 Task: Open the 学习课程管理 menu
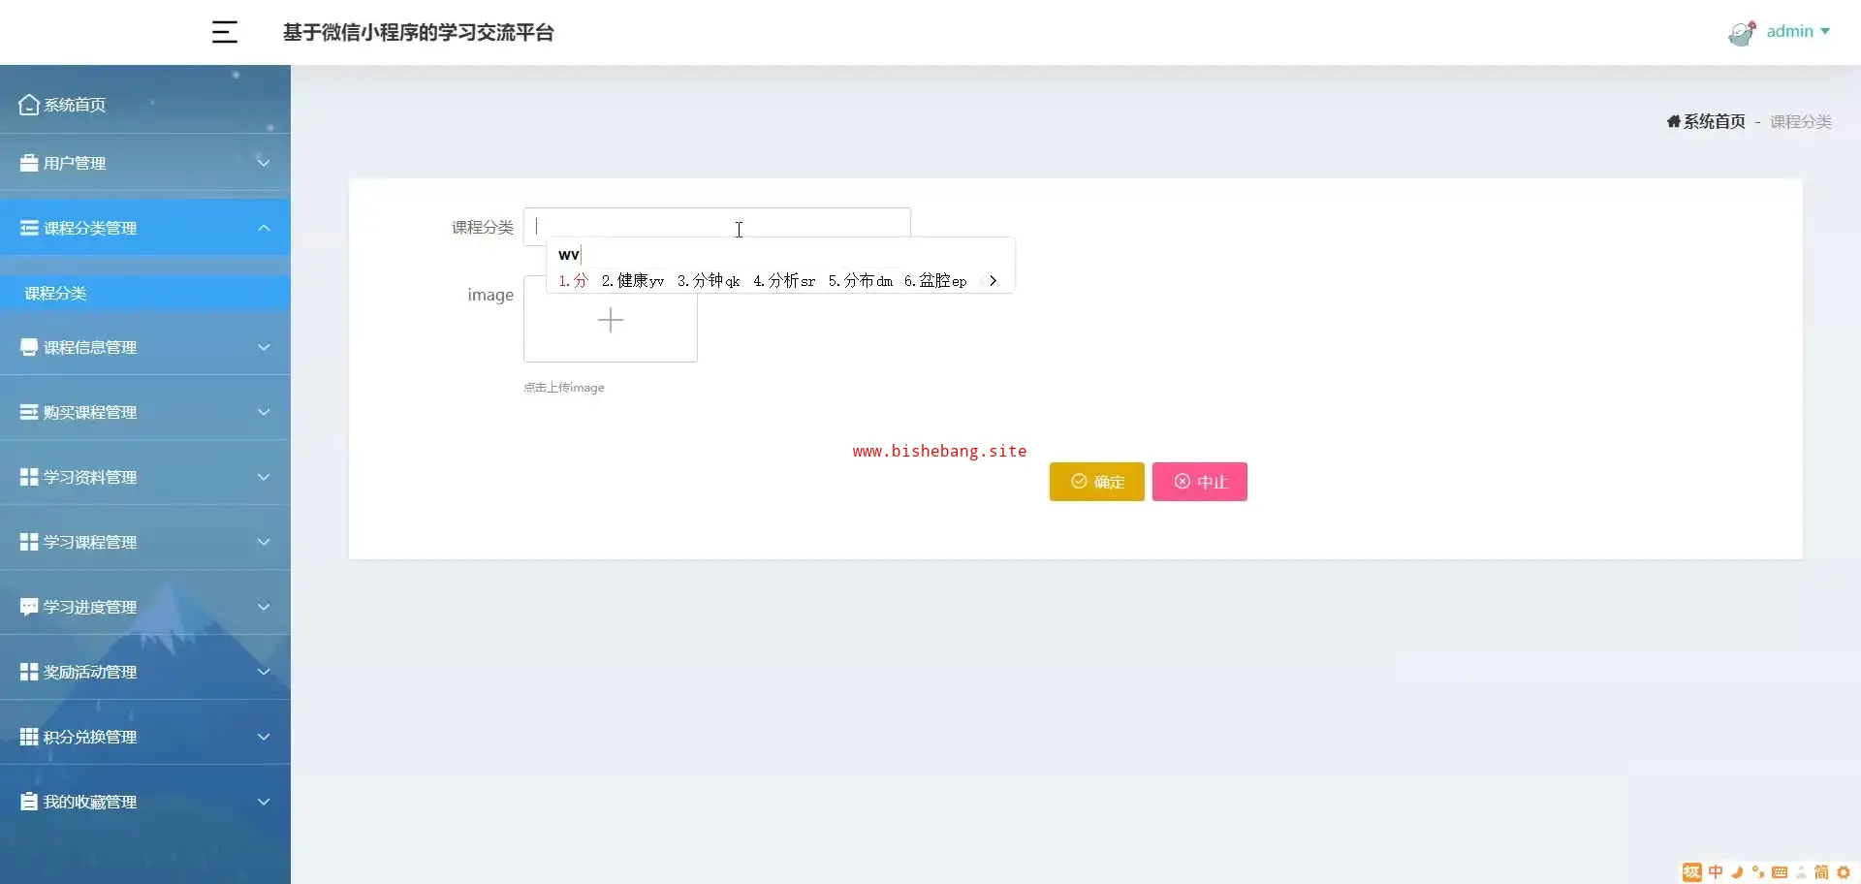pyautogui.click(x=145, y=542)
